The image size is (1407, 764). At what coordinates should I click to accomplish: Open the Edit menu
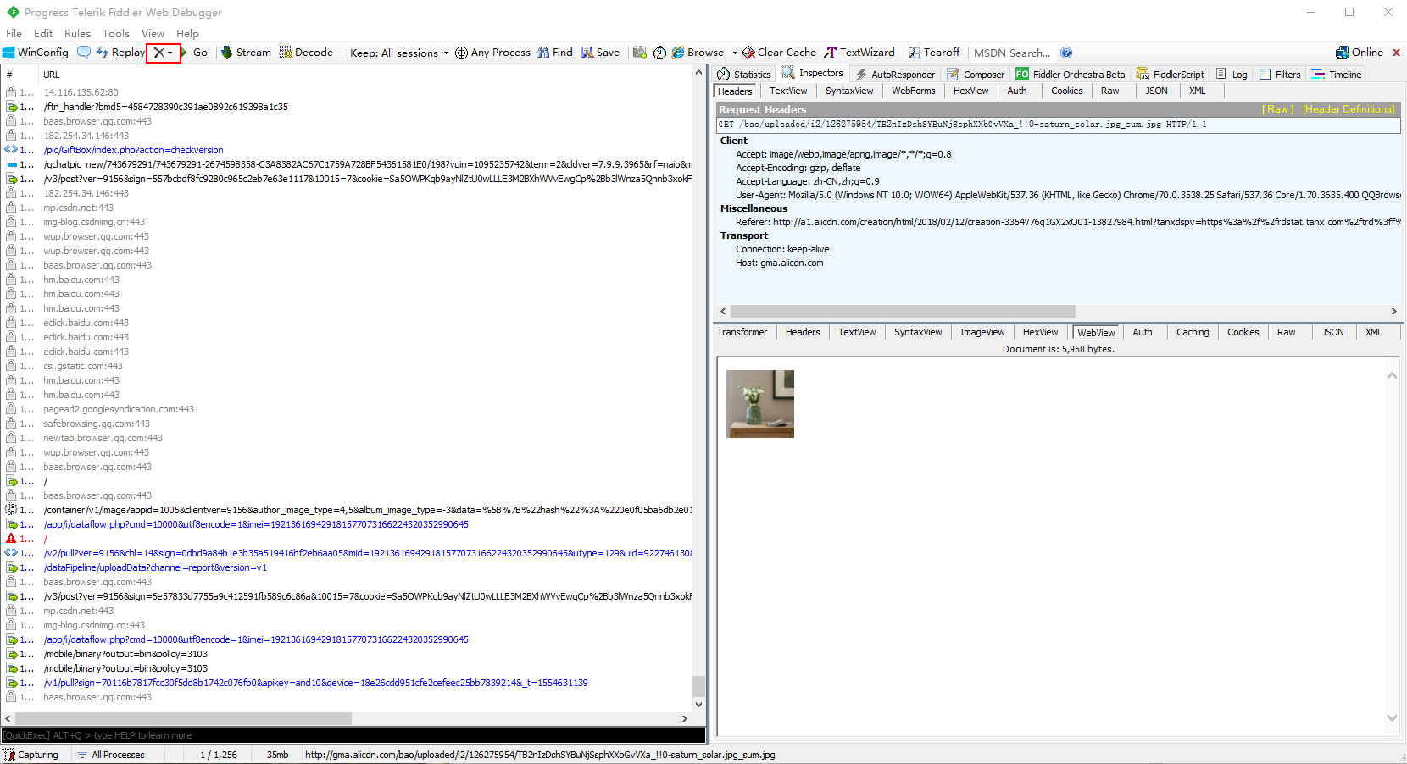click(43, 34)
